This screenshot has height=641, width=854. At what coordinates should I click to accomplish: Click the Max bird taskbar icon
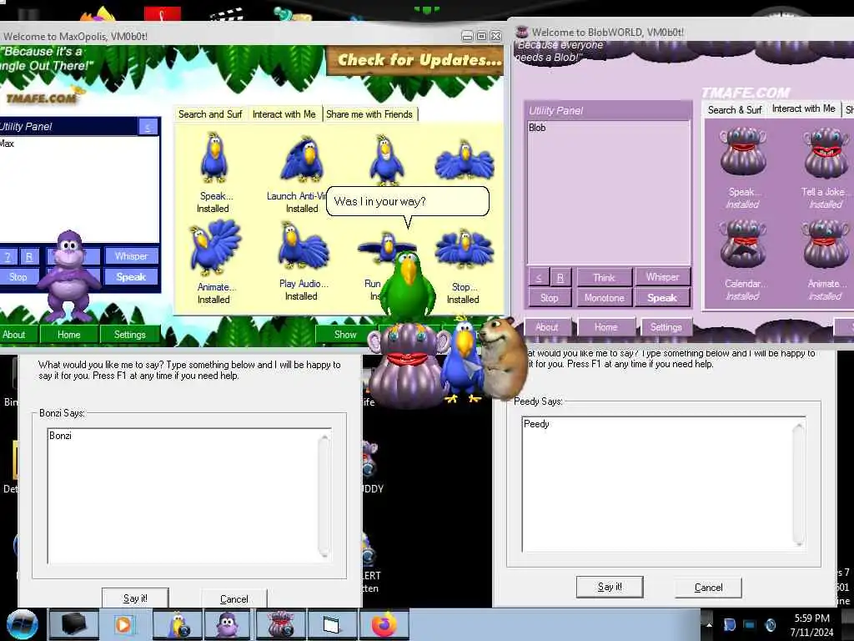coord(176,624)
